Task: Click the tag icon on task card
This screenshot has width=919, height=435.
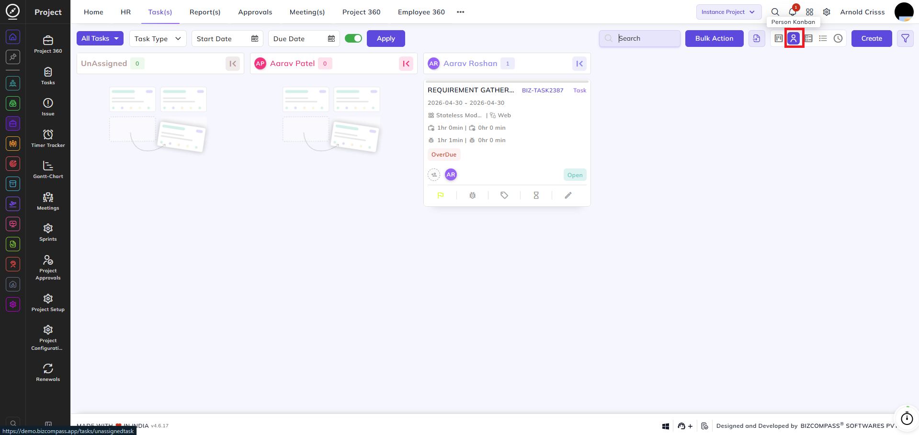Action: click(x=504, y=195)
